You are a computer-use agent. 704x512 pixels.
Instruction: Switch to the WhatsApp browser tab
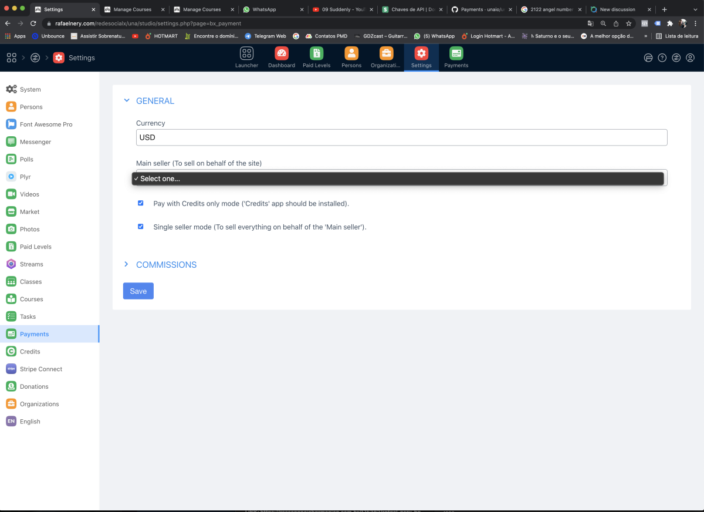click(x=264, y=9)
